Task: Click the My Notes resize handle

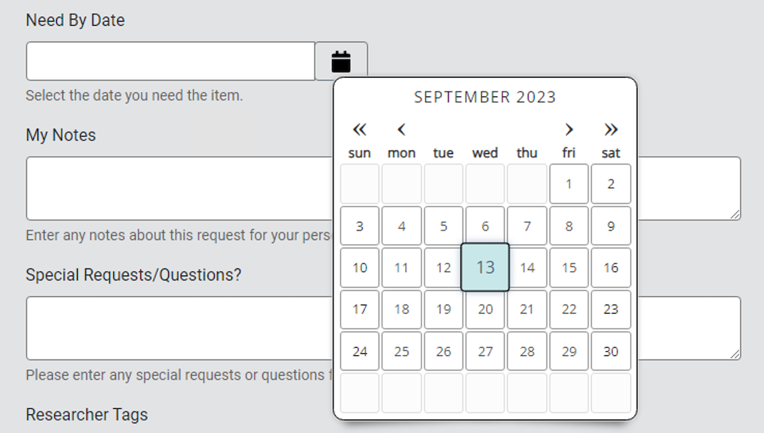Action: click(736, 215)
